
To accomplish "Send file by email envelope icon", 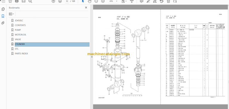I will point(24,1).
